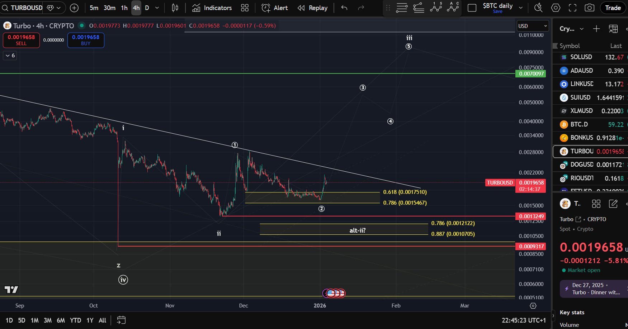Show All date range
Image resolution: width=628 pixels, height=329 pixels.
102,320
